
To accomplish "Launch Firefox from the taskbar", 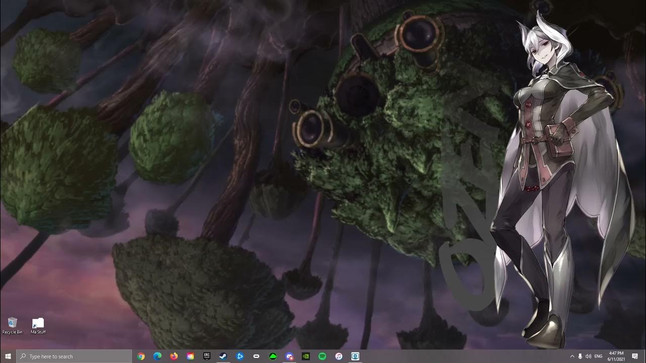I will 174,356.
